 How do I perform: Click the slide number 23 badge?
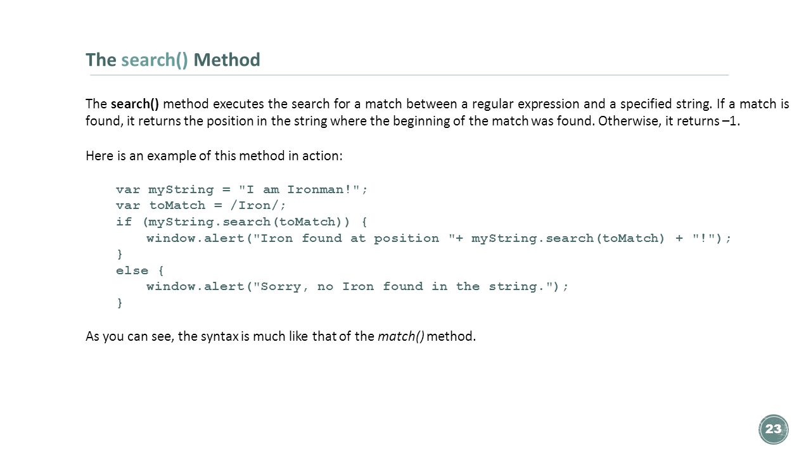pyautogui.click(x=773, y=429)
